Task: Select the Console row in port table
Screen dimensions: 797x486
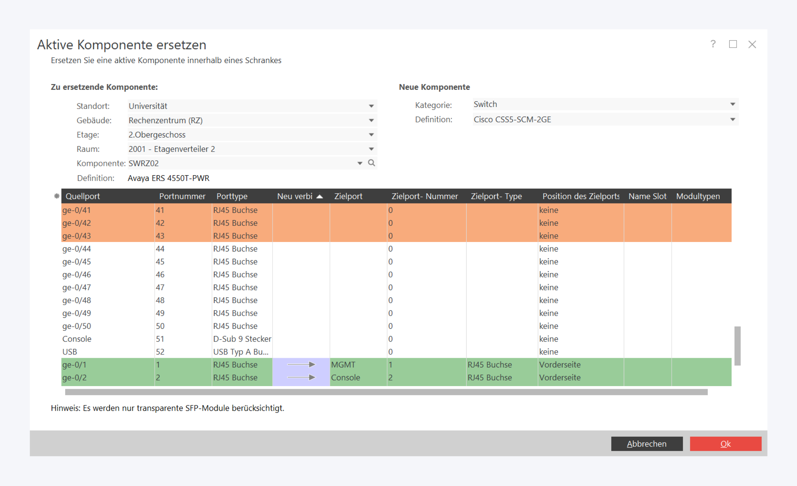Action: click(77, 339)
